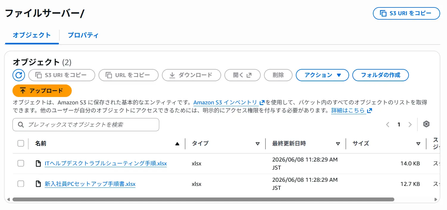Click external link icon after Amazon S3 インベントリ
Screen dimensions: 447x210
pos(262,103)
